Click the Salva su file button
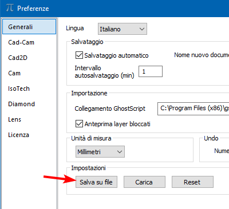This screenshot has height=209, width=229. 96,182
